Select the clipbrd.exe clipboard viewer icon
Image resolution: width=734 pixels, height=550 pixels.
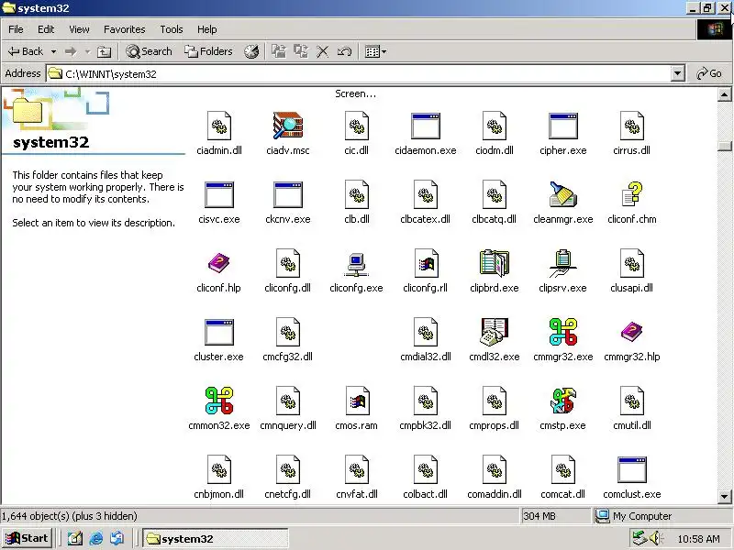click(494, 263)
